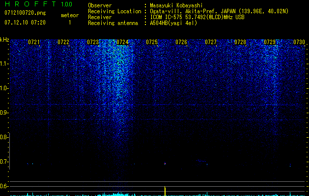
Task: Click the 0722 time marker
Action: [x=63, y=42]
